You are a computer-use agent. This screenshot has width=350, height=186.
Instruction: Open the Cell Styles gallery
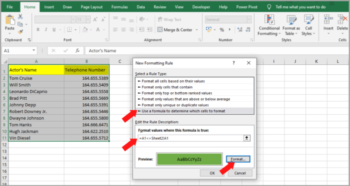308,25
